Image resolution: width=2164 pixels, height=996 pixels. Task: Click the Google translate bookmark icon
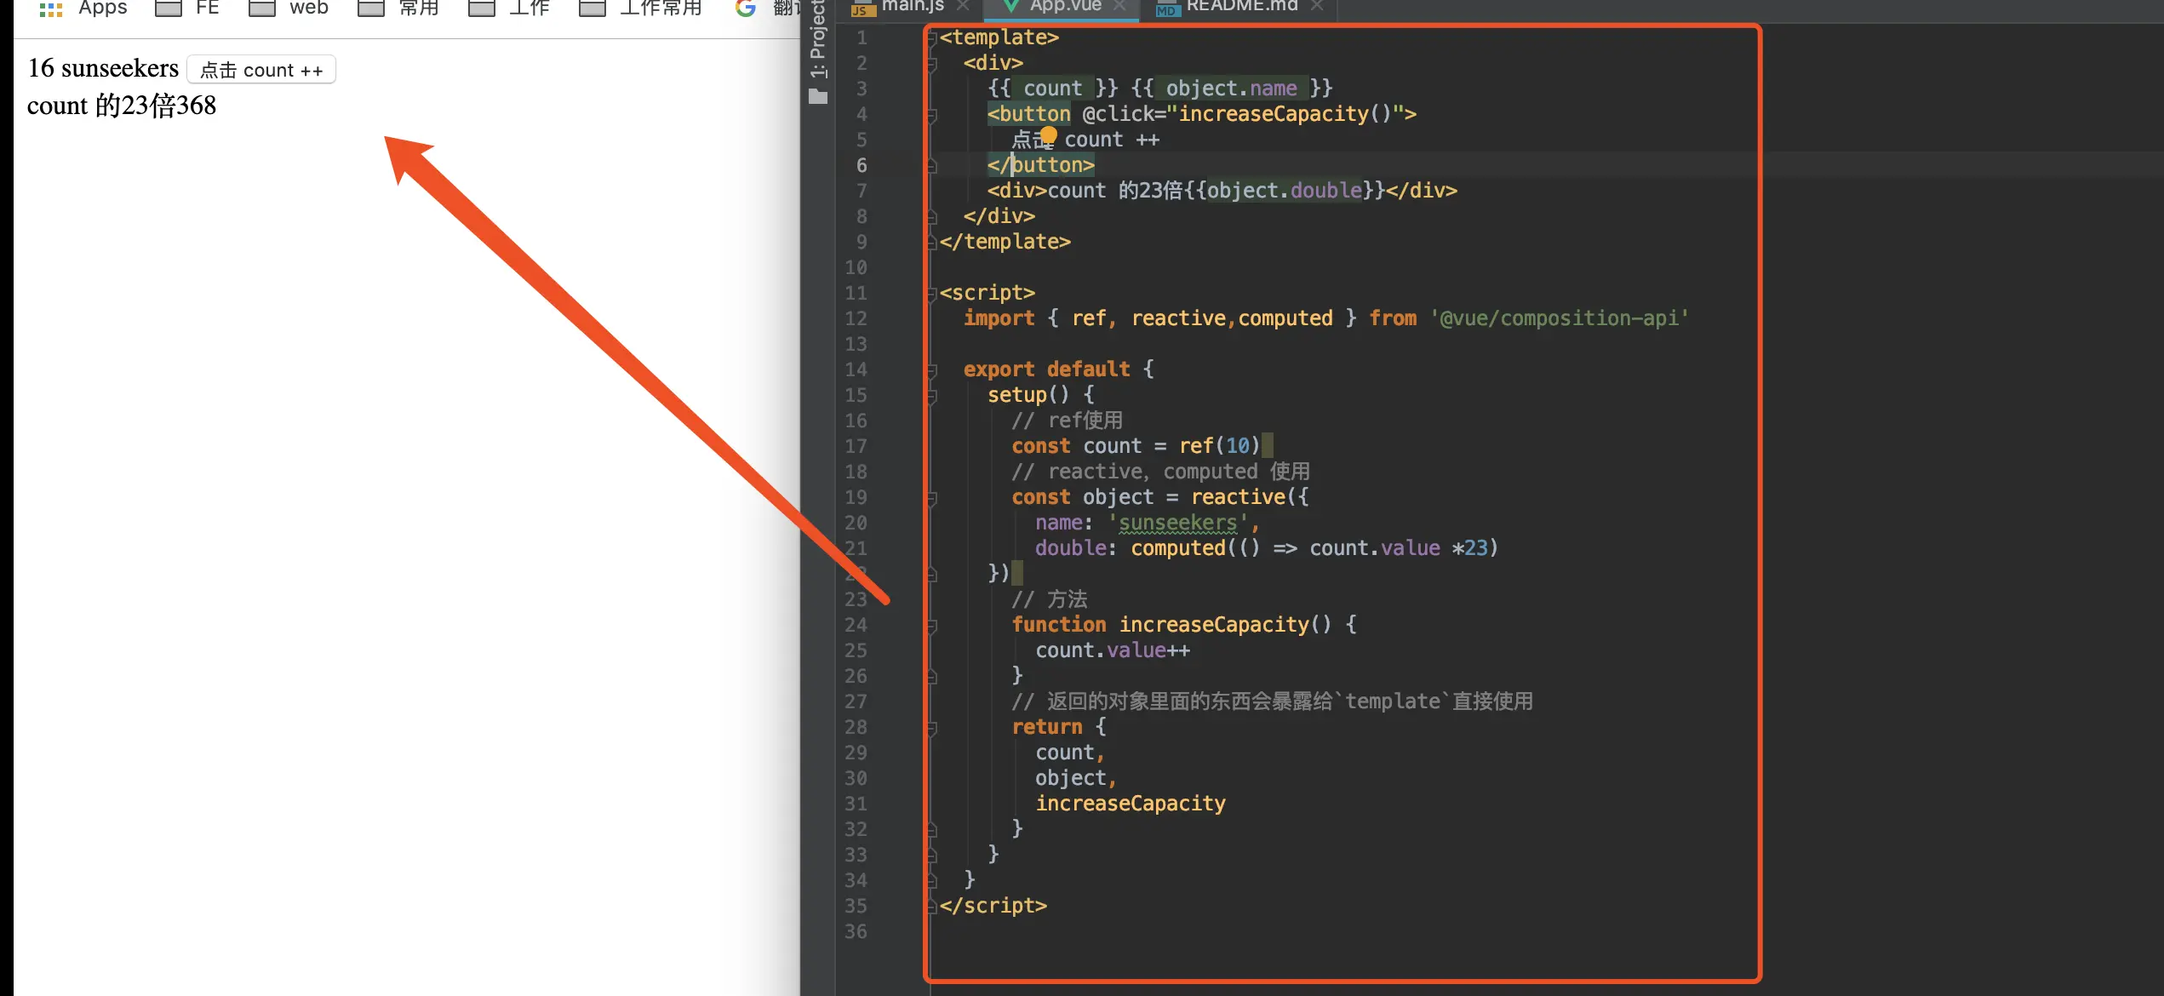746,9
